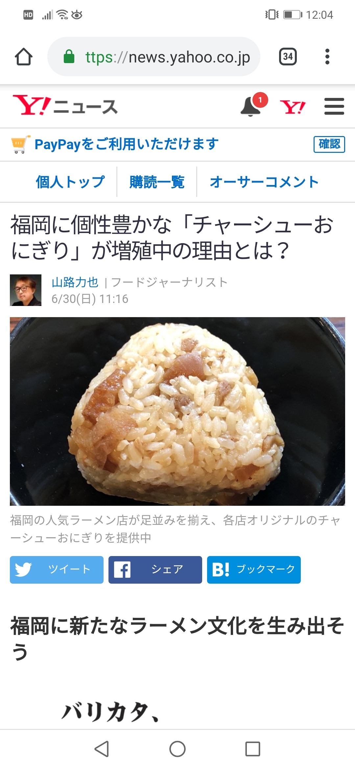Tap the author's profile photo thumbnail

[x=26, y=290]
